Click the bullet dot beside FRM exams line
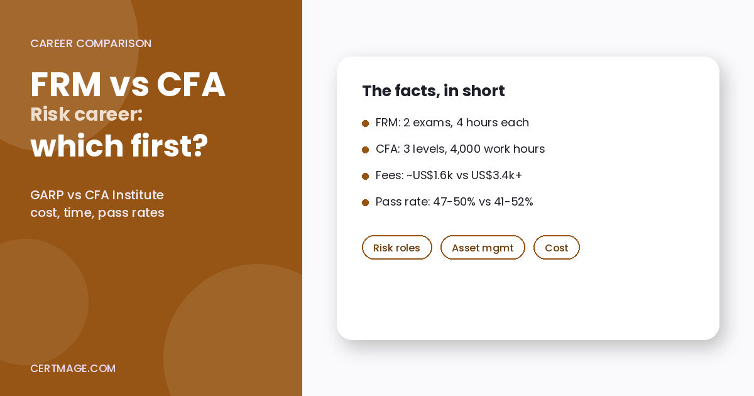754x396 pixels. pyautogui.click(x=365, y=123)
